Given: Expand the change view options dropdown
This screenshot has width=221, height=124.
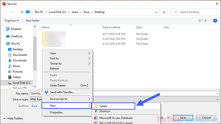Looking at the screenshot, I should click(x=206, y=21).
